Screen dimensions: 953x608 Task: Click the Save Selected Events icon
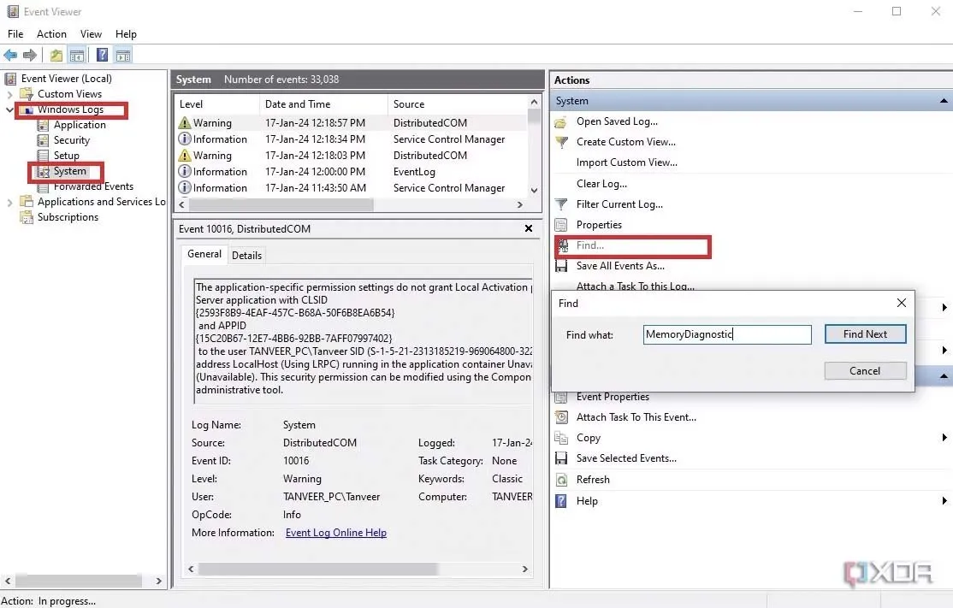point(561,458)
